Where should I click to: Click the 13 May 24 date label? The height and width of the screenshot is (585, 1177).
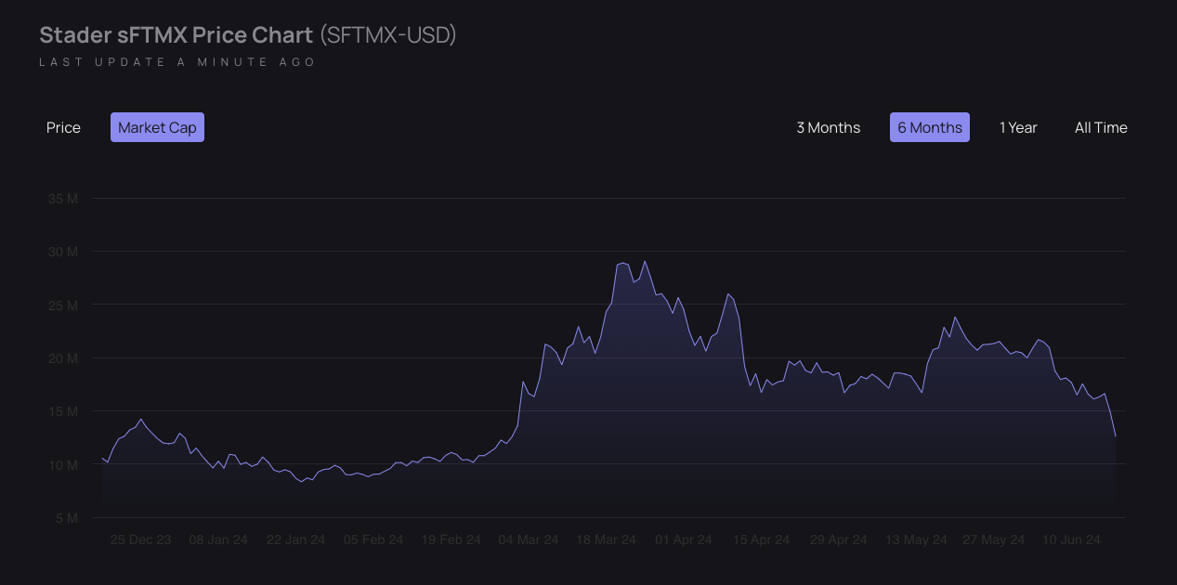click(x=916, y=539)
